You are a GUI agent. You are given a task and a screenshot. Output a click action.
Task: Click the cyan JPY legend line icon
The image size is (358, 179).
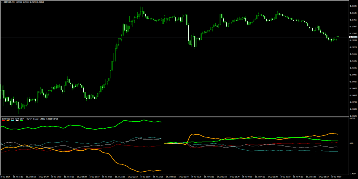pyautogui.click(x=13, y=121)
